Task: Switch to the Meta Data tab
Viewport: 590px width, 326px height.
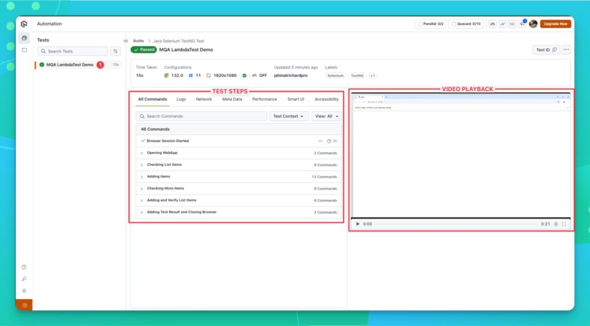Action: pyautogui.click(x=232, y=99)
